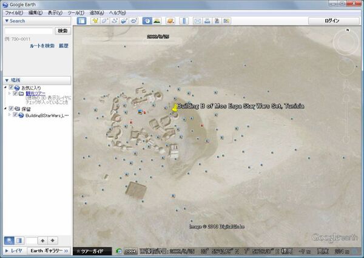364x258 pixels.
Task: Toggle sunlight across the landscape
Action: (x=157, y=21)
